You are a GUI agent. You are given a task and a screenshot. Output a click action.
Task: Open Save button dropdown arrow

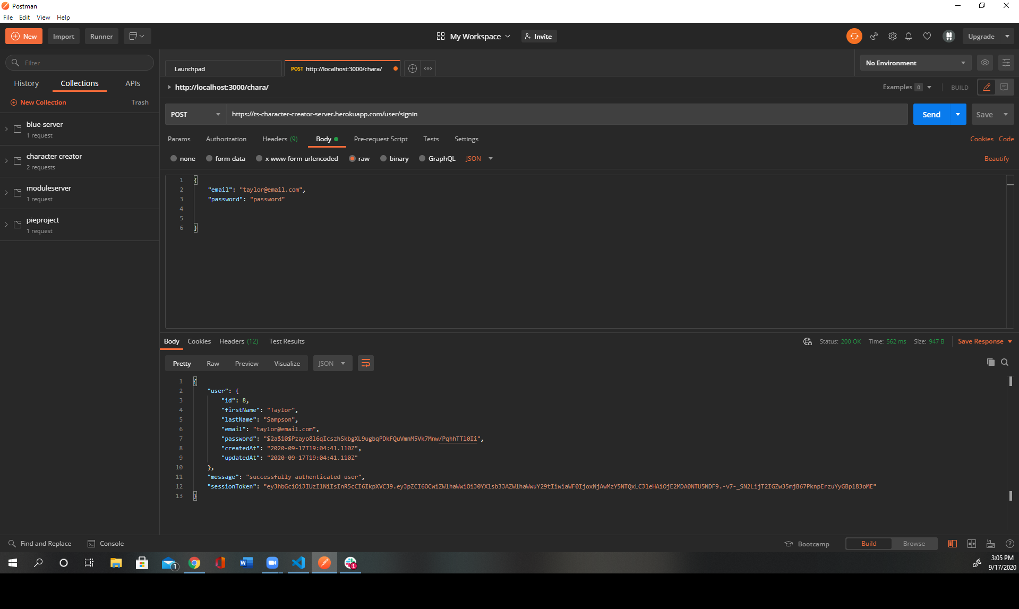coord(1006,114)
